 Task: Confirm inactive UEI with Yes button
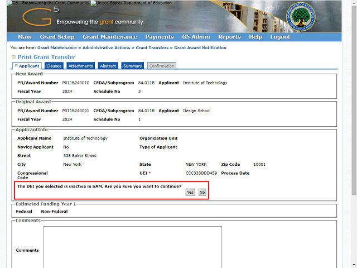[190, 192]
